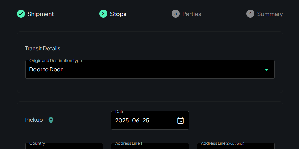Click the Origin and Destination Type label
Viewport: 299px width, 149px height.
point(56,61)
